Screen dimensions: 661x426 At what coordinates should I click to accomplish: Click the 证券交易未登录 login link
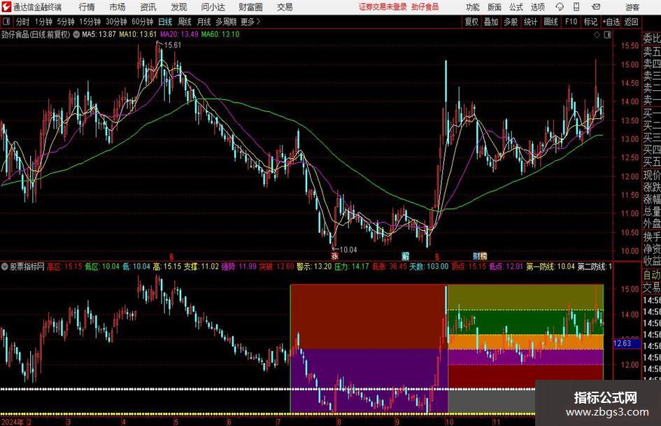[383, 7]
